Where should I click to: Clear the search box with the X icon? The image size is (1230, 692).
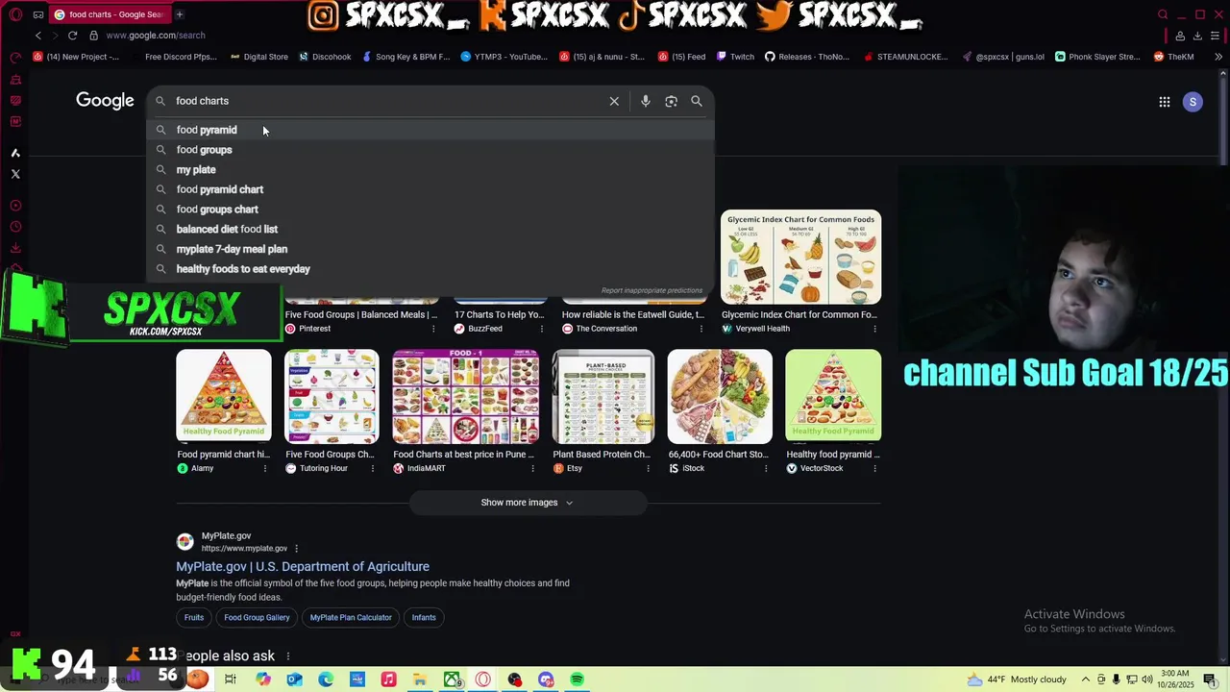click(x=614, y=101)
